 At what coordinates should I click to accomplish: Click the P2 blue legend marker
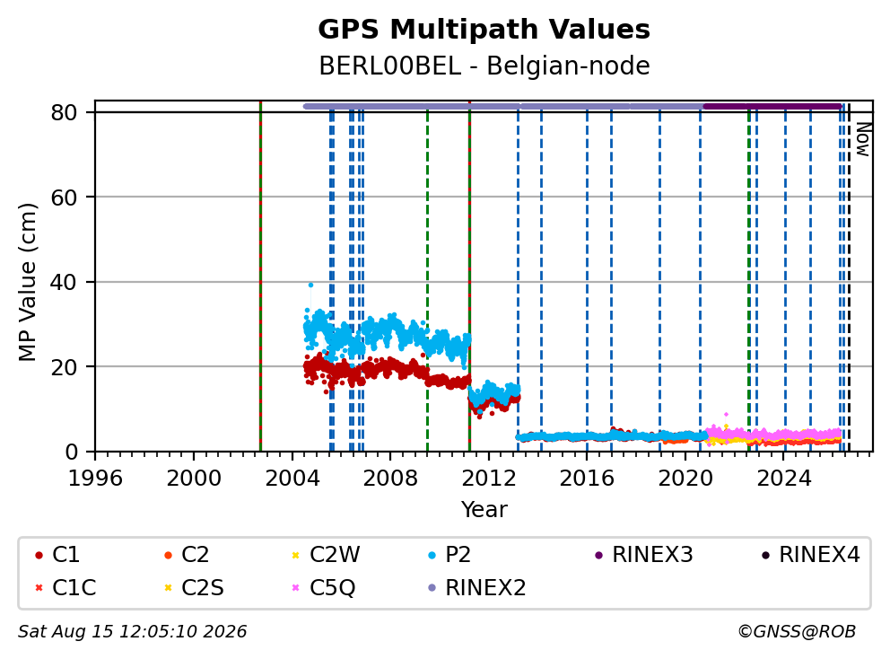(x=432, y=555)
